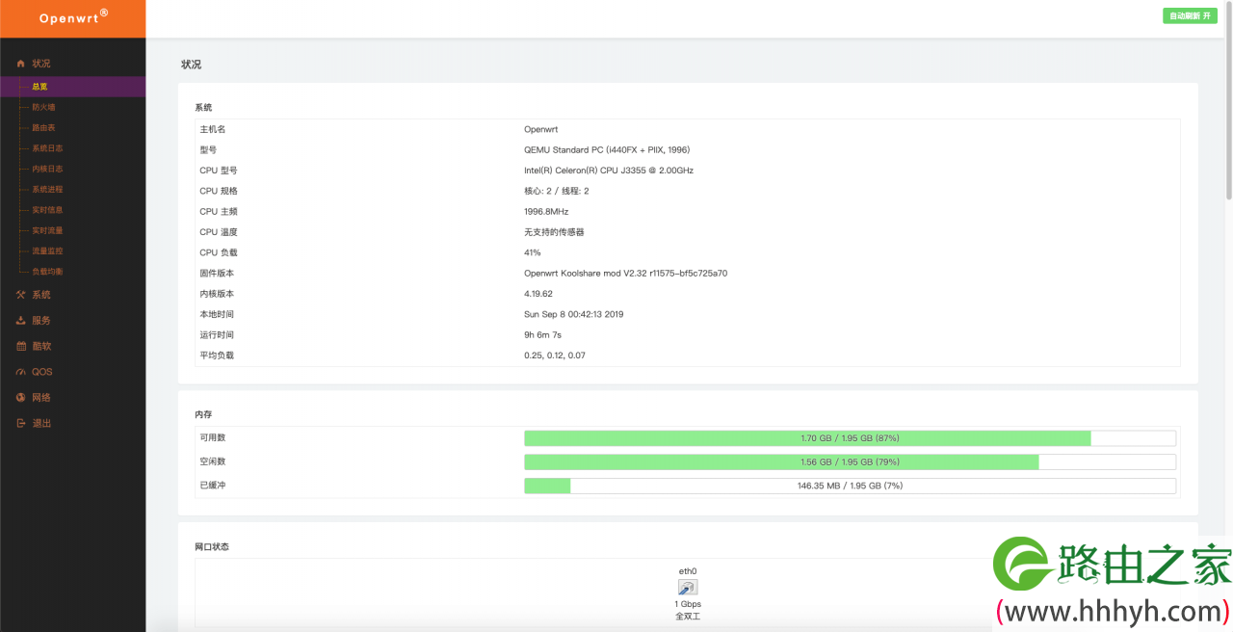This screenshot has width=1233, height=632.
Task: Click the 状况 page title
Action: (192, 65)
